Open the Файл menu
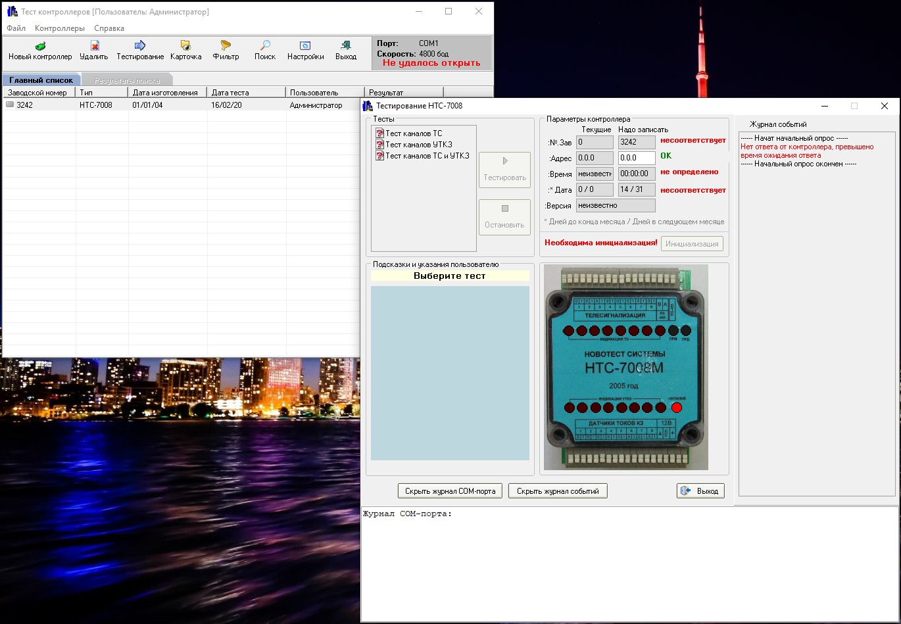901x624 pixels. click(16, 28)
